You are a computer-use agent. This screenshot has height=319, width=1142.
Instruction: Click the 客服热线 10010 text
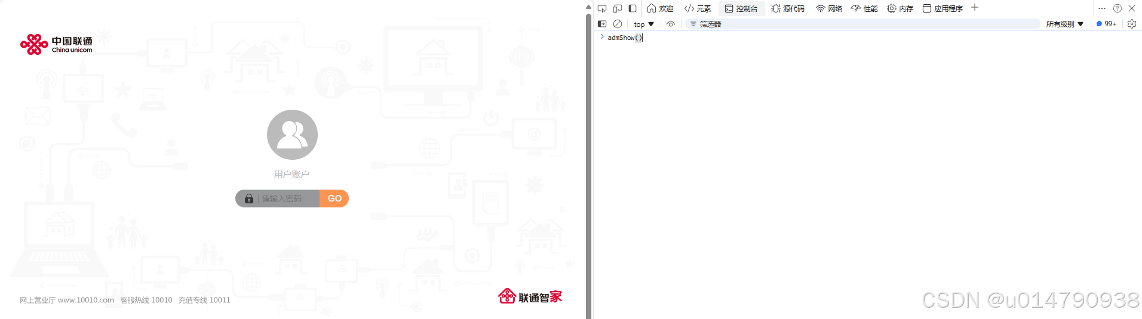(146, 300)
